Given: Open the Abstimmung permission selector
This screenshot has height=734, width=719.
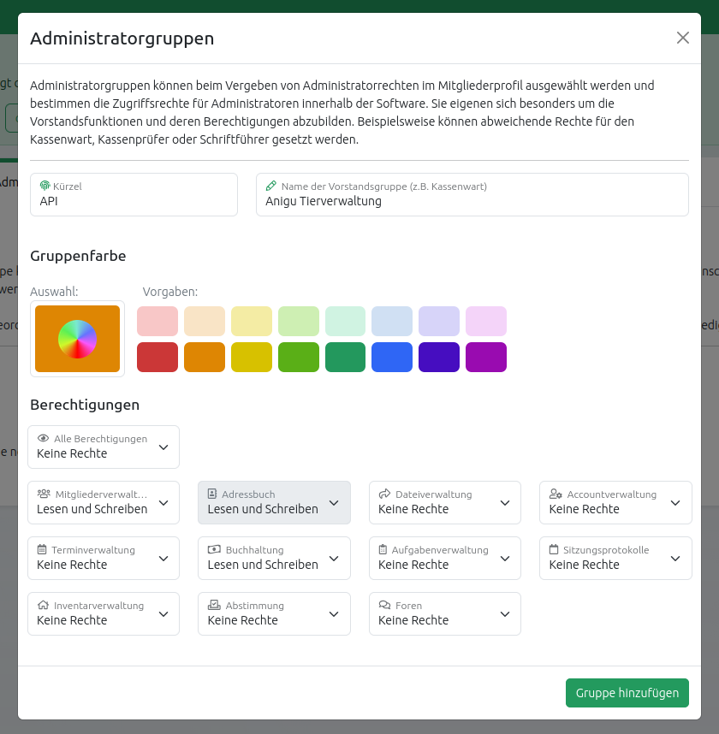Looking at the screenshot, I should (x=332, y=613).
